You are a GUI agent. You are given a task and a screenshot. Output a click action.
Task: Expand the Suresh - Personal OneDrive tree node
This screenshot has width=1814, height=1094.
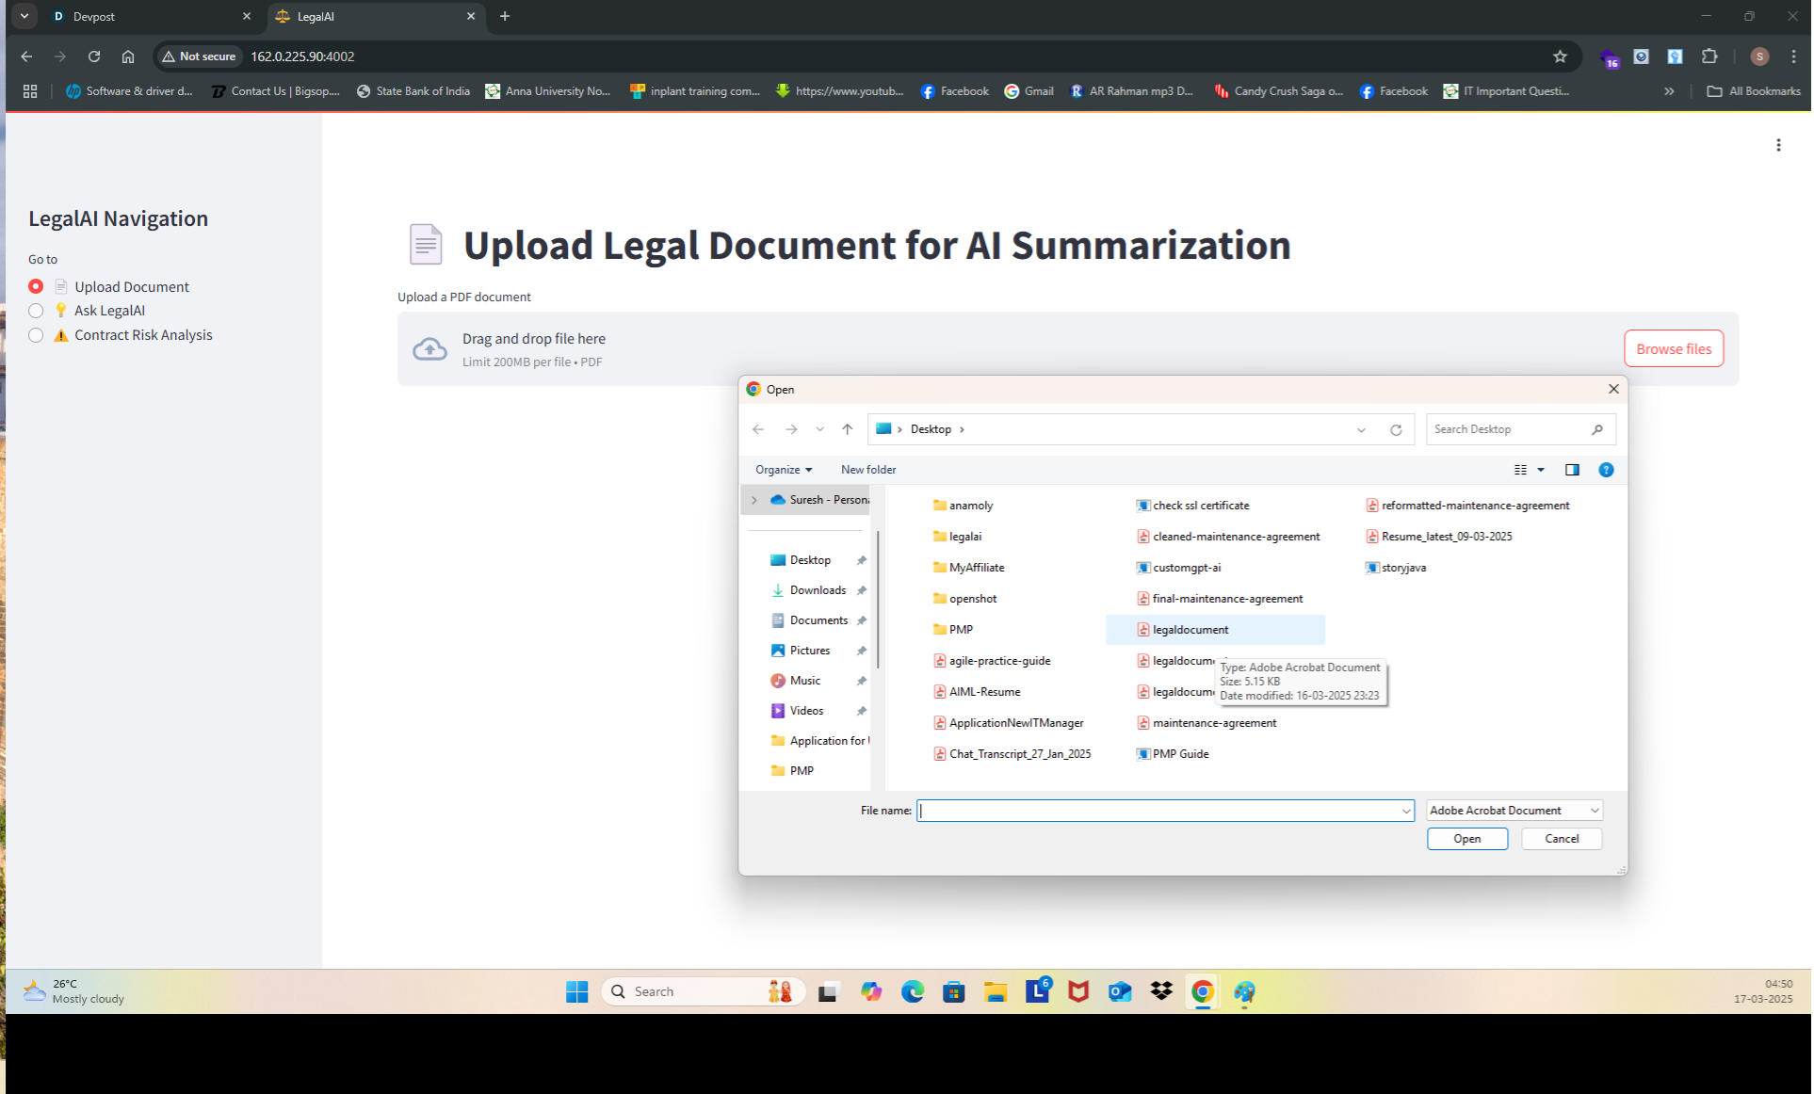click(x=754, y=500)
